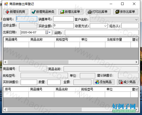Viewport: 142px width, 115px height.
Task: Click the upper grid's right scroll arrow
Action: click(136, 62)
